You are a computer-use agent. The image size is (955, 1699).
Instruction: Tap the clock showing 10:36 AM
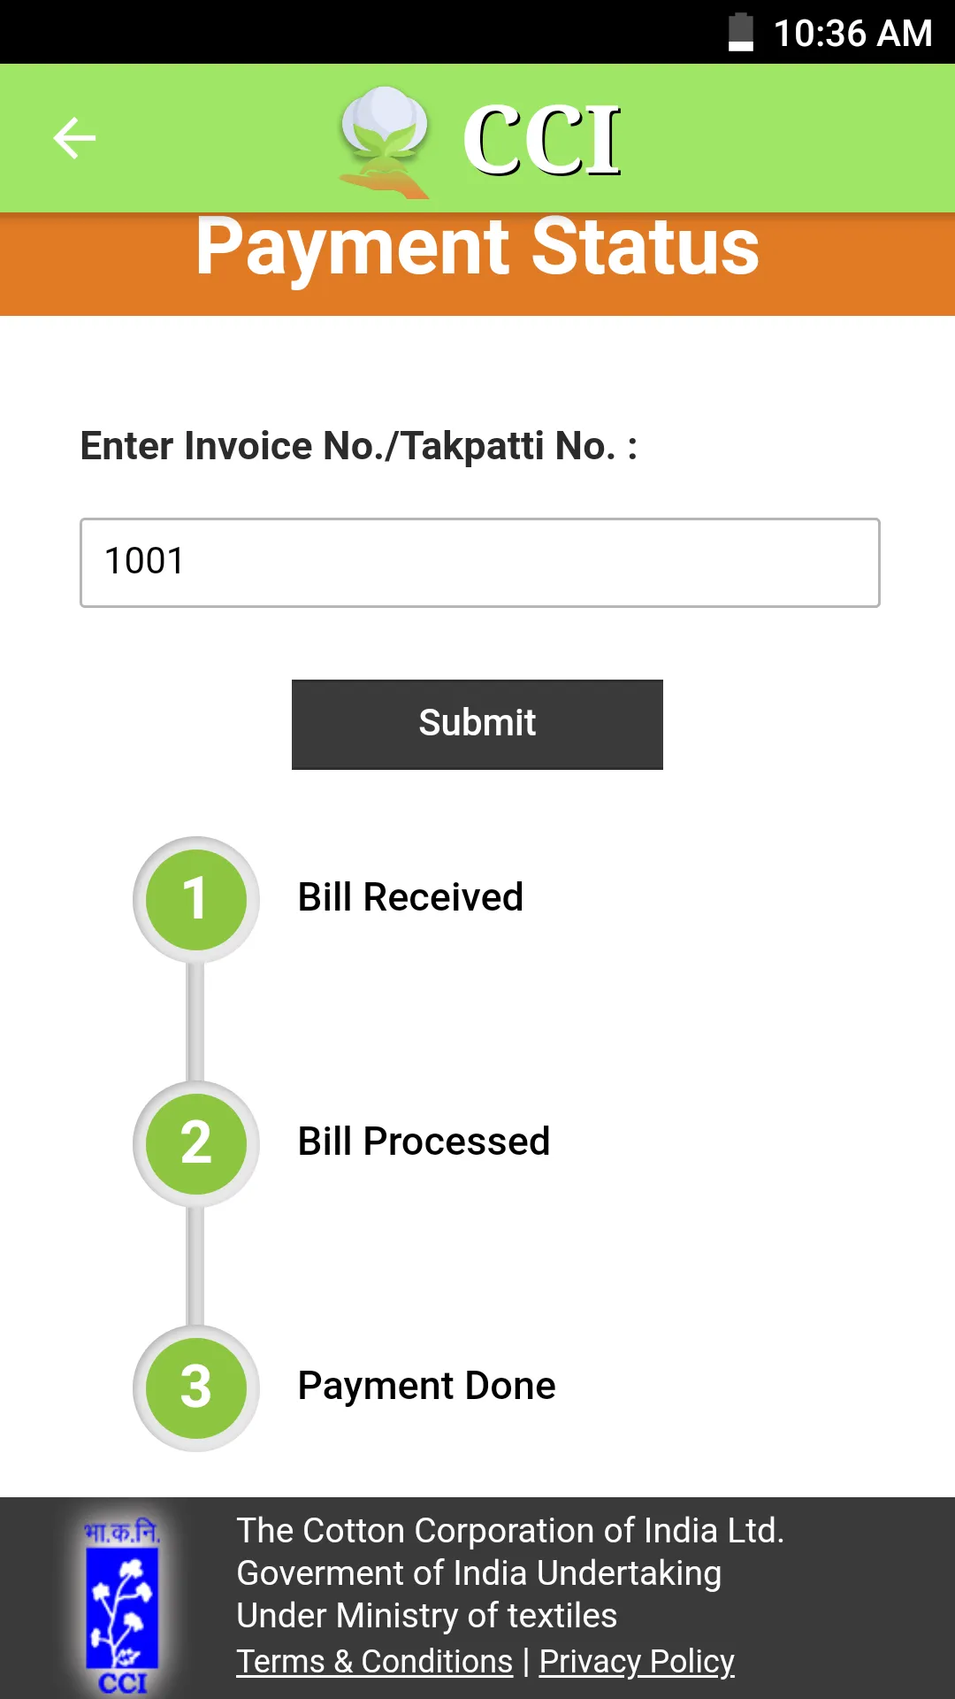852,34
